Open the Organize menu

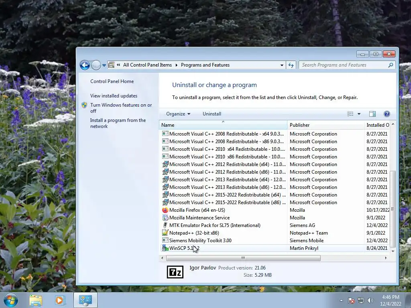(x=178, y=113)
